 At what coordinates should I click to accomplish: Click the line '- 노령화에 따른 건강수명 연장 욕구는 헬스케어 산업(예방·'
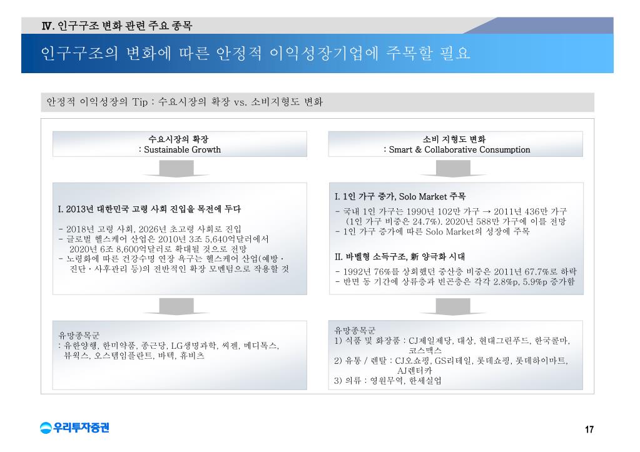pyautogui.click(x=171, y=259)
